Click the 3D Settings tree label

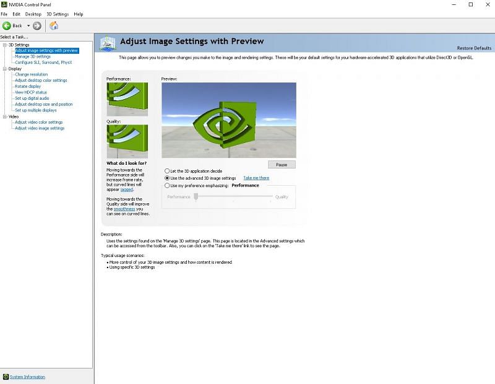coord(19,45)
